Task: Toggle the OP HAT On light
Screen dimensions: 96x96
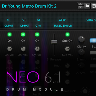Action: 23,34
